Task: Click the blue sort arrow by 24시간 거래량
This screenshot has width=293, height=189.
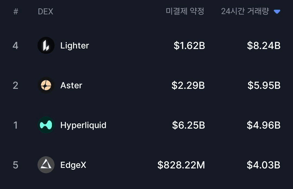Action: click(277, 12)
